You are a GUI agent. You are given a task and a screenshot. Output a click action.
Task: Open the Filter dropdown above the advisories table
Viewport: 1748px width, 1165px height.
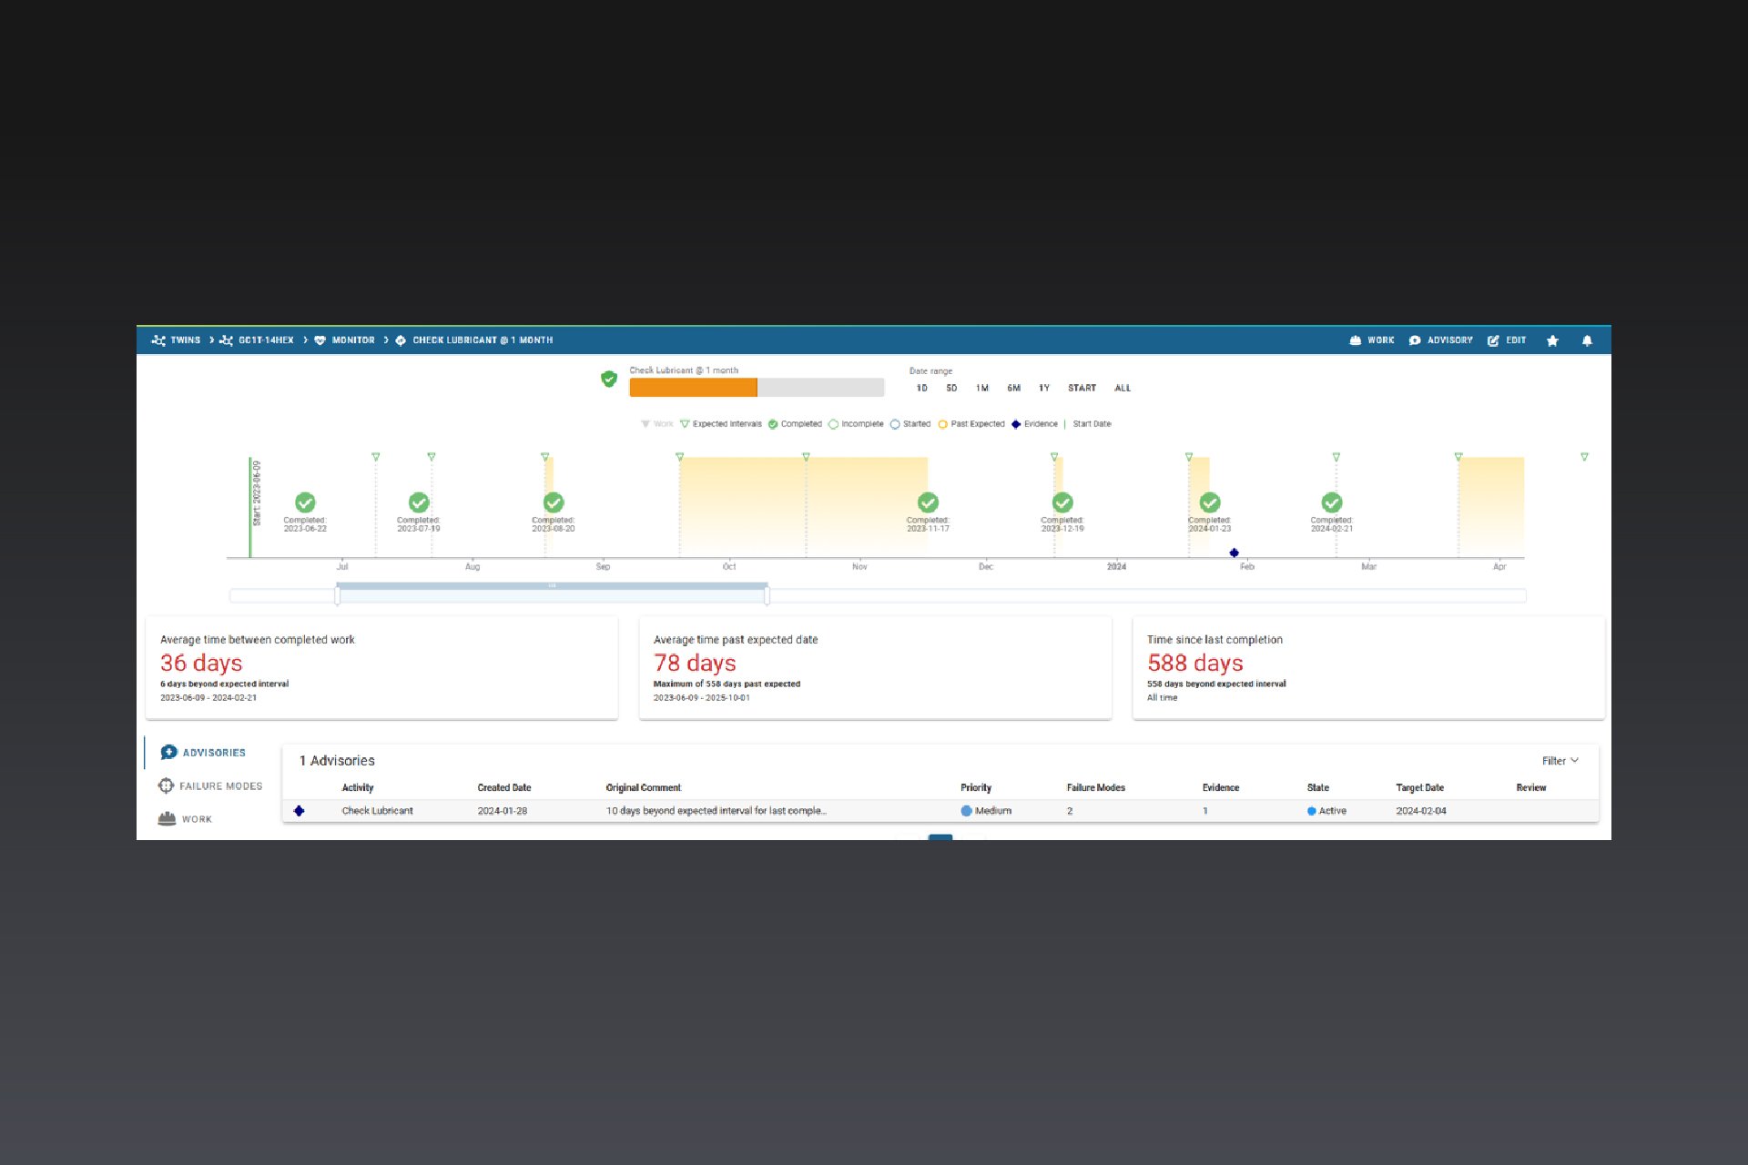click(1559, 760)
